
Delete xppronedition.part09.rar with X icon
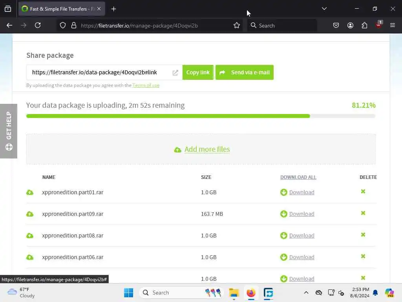tap(363, 213)
